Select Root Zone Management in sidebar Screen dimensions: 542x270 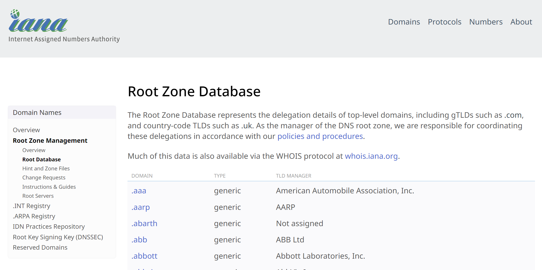point(50,141)
